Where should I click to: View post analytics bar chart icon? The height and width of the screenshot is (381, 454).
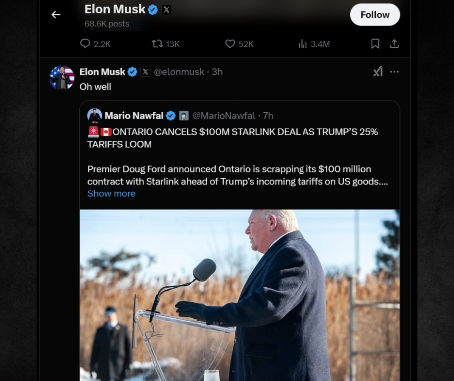pos(303,44)
